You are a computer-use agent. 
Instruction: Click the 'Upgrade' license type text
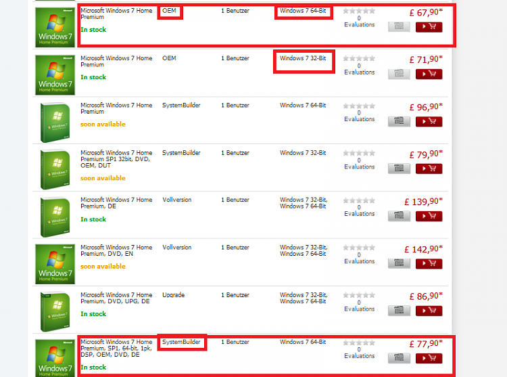pyautogui.click(x=173, y=295)
